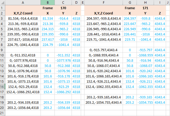Select the cell with 152.4,-1066.292,4318
The image size is (170, 116).
point(23,92)
